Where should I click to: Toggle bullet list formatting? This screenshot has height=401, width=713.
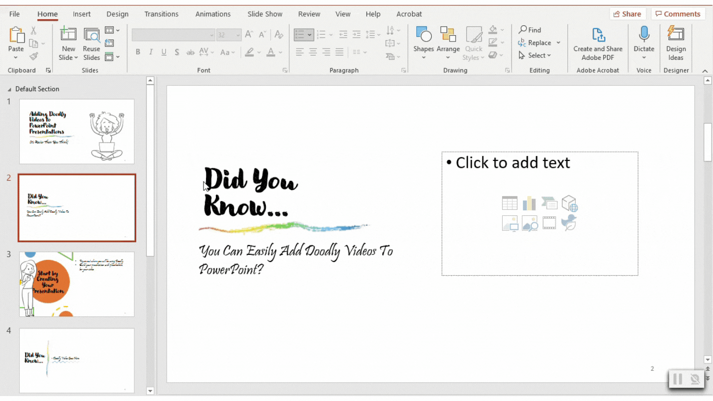[300, 35]
